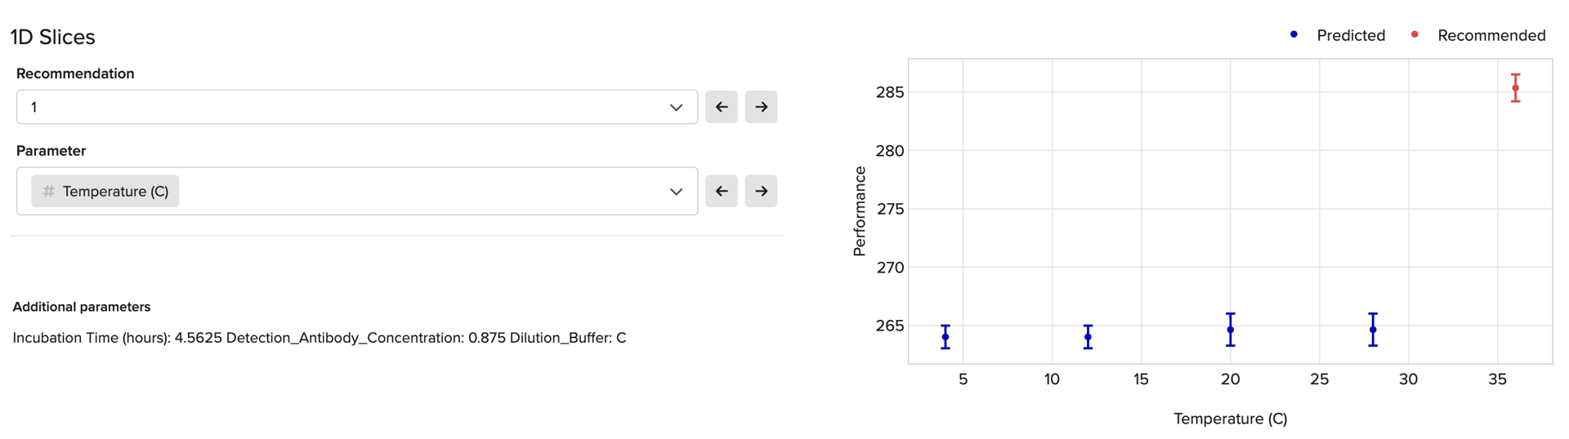This screenshot has height=439, width=1569.
Task: Select the predicted data point at 20 C
Action: point(1231,330)
